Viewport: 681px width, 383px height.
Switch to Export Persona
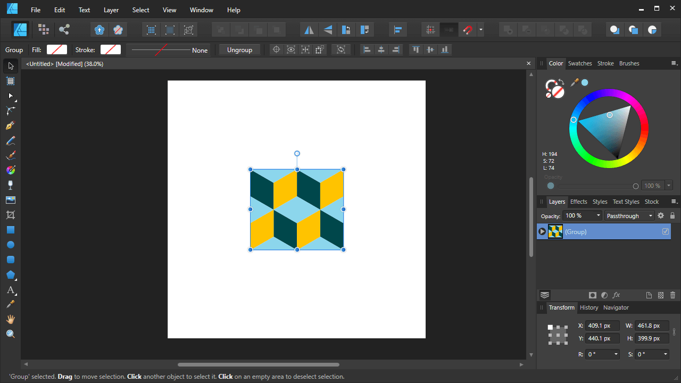pos(64,29)
